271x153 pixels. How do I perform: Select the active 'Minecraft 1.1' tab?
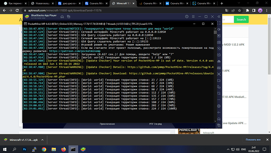pyautogui.click(x=123, y=3)
